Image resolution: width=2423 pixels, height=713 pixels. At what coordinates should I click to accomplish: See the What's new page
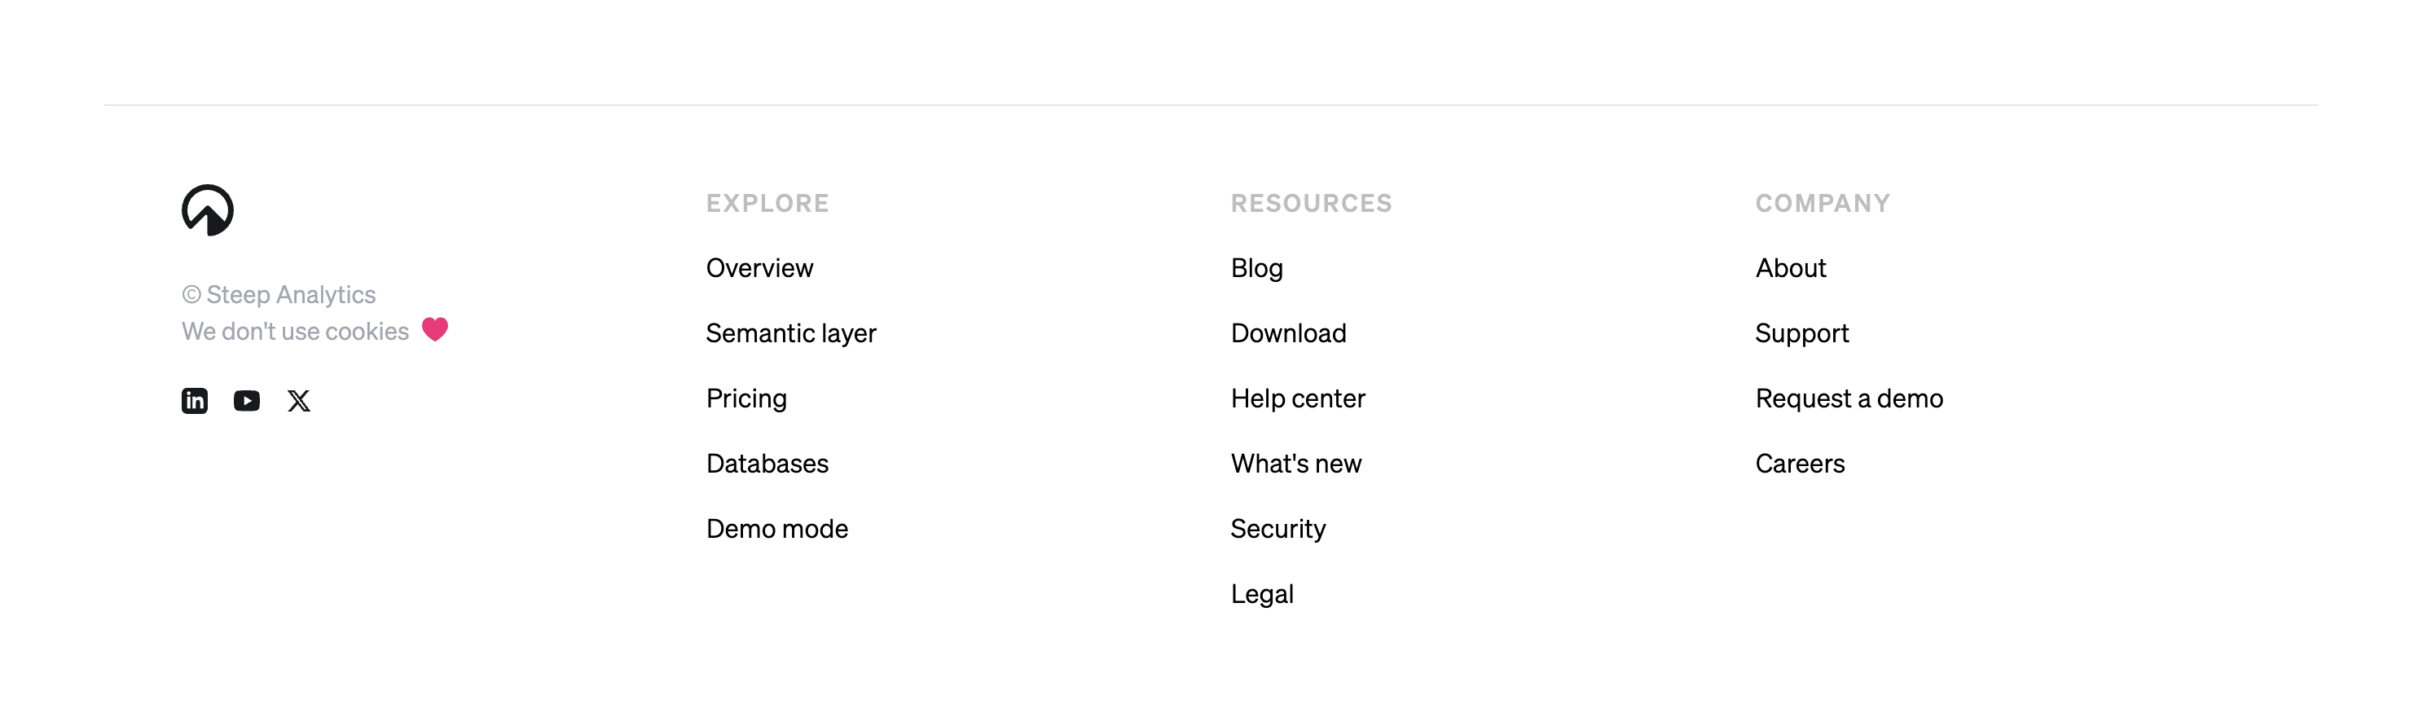[x=1295, y=464]
